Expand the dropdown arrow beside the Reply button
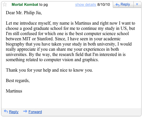This screenshot has height=118, width=143. click(137, 4)
